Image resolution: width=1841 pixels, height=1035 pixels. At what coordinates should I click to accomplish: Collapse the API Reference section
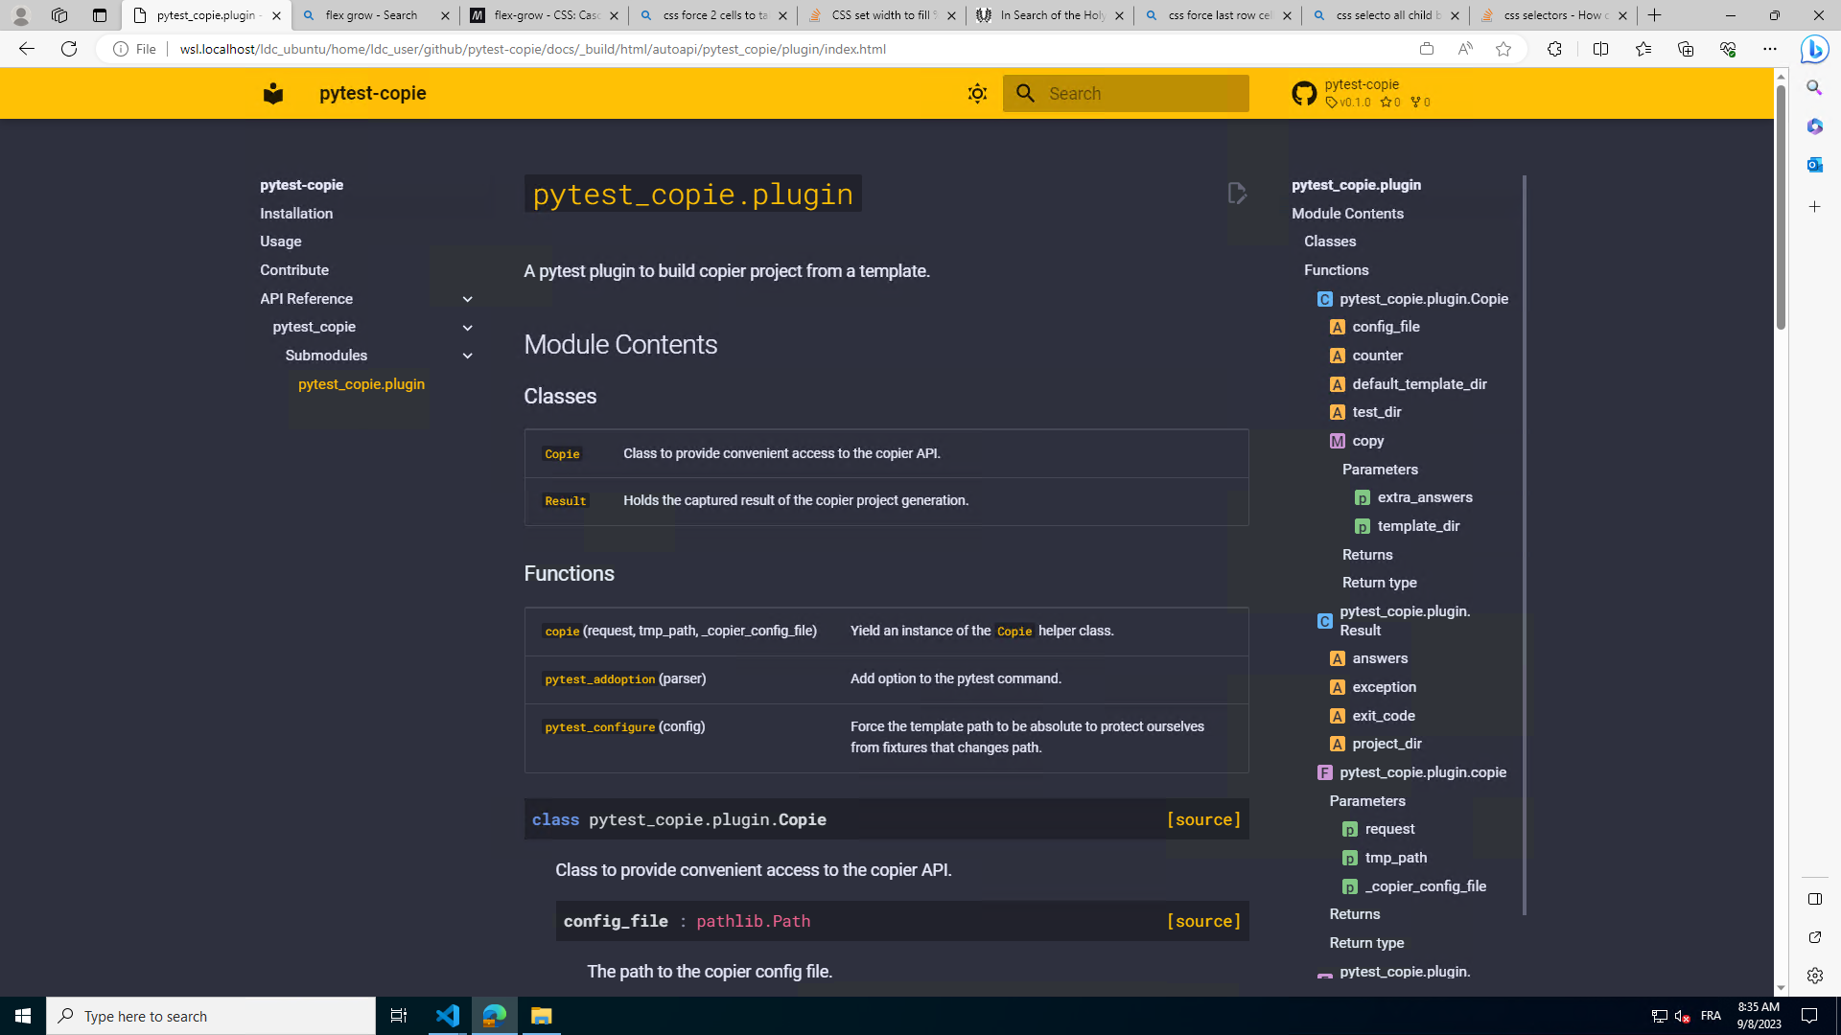pyautogui.click(x=468, y=299)
